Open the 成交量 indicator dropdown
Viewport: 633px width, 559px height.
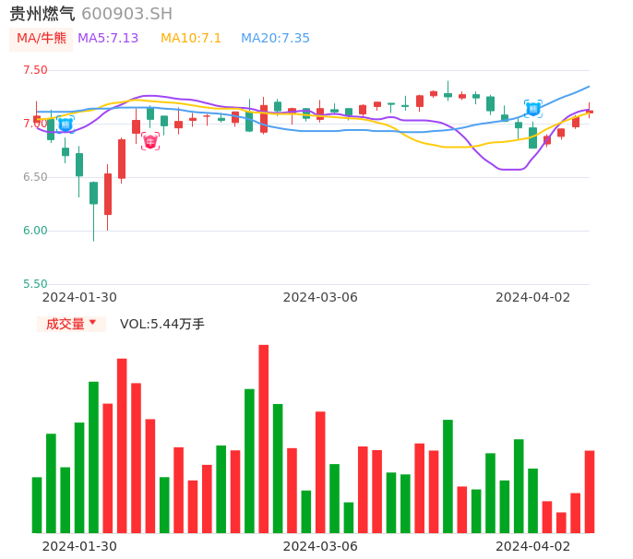pos(71,324)
